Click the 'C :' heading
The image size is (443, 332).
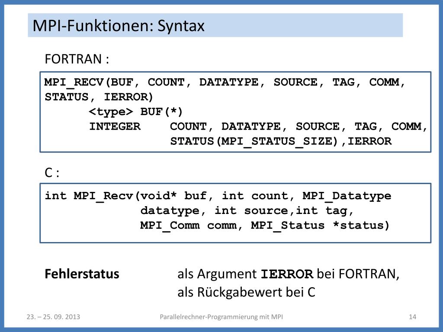coord(52,173)
